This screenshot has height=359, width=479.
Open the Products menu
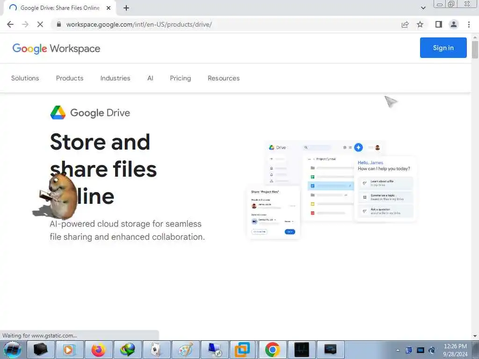[70, 78]
